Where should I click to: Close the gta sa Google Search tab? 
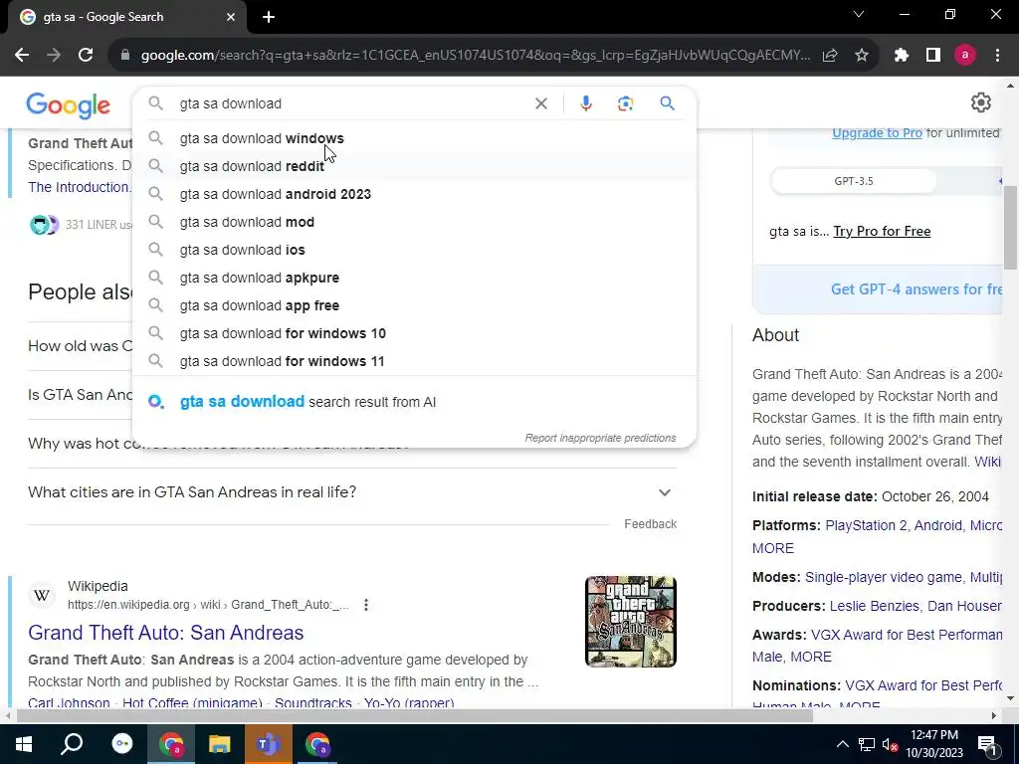tap(231, 18)
